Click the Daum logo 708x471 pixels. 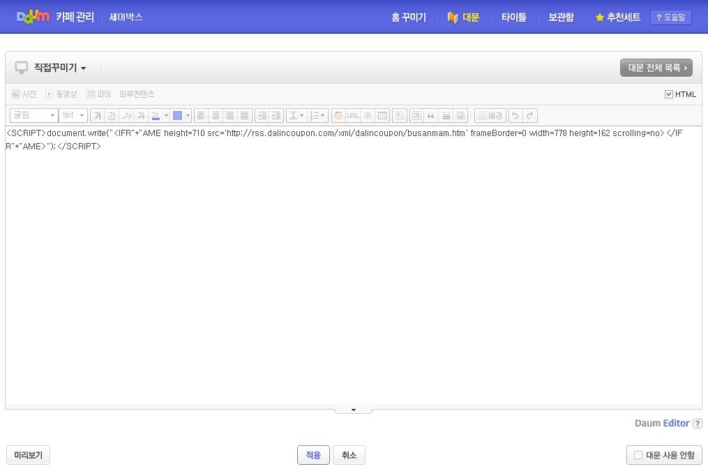[x=33, y=17]
